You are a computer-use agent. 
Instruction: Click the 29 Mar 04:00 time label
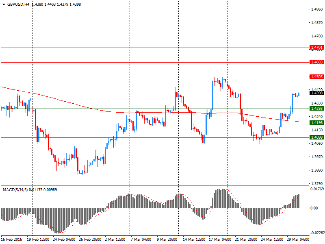pos(298,240)
